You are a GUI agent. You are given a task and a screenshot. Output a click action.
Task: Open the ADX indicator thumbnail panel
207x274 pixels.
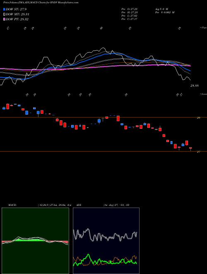pyautogui.click(x=106, y=241)
